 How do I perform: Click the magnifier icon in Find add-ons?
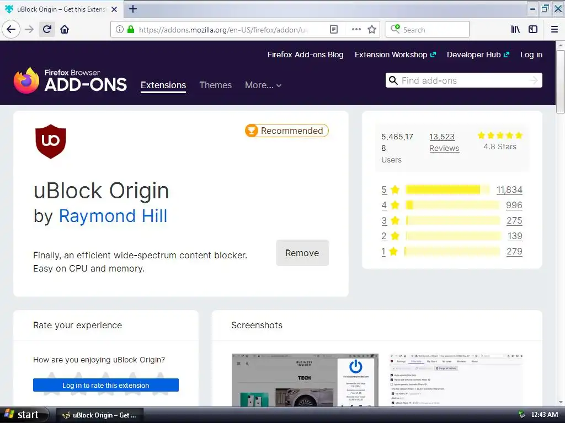point(393,80)
